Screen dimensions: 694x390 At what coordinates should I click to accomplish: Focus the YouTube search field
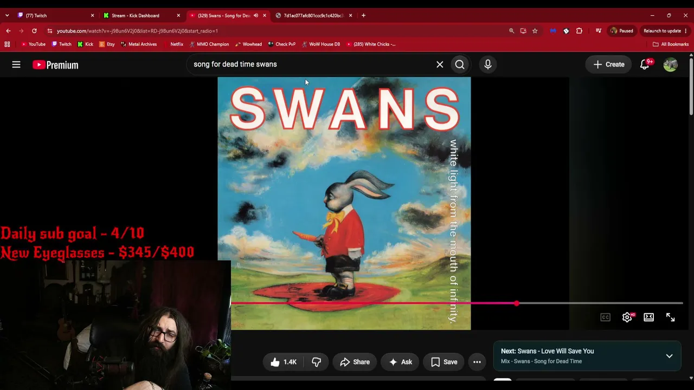(311, 64)
